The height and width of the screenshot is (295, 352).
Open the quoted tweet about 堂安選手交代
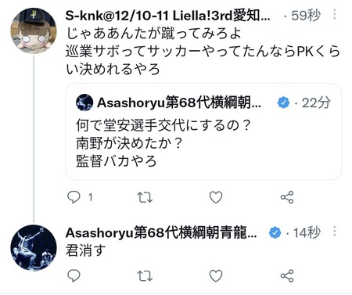(x=203, y=131)
